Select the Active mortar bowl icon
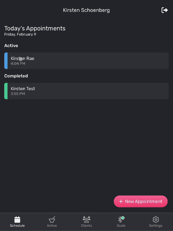173x231 pixels. 52,220
